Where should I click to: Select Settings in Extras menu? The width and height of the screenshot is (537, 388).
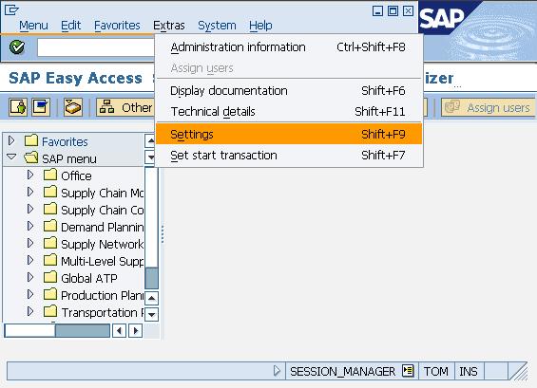pos(288,134)
